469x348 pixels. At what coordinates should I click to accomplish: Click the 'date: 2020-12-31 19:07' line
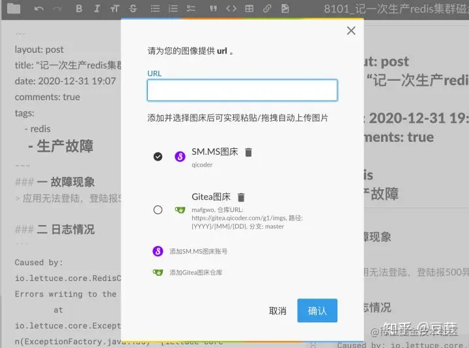pos(65,81)
